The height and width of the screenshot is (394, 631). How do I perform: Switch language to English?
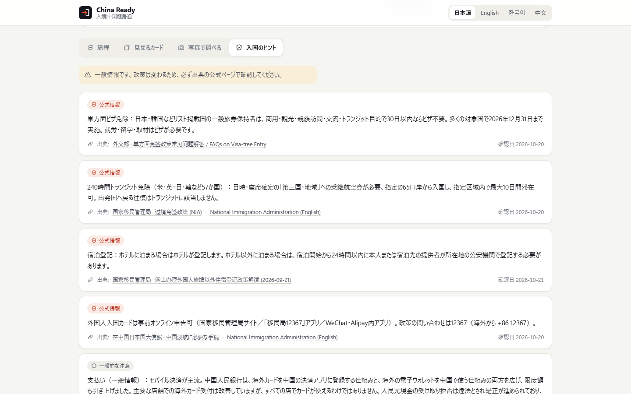489,13
